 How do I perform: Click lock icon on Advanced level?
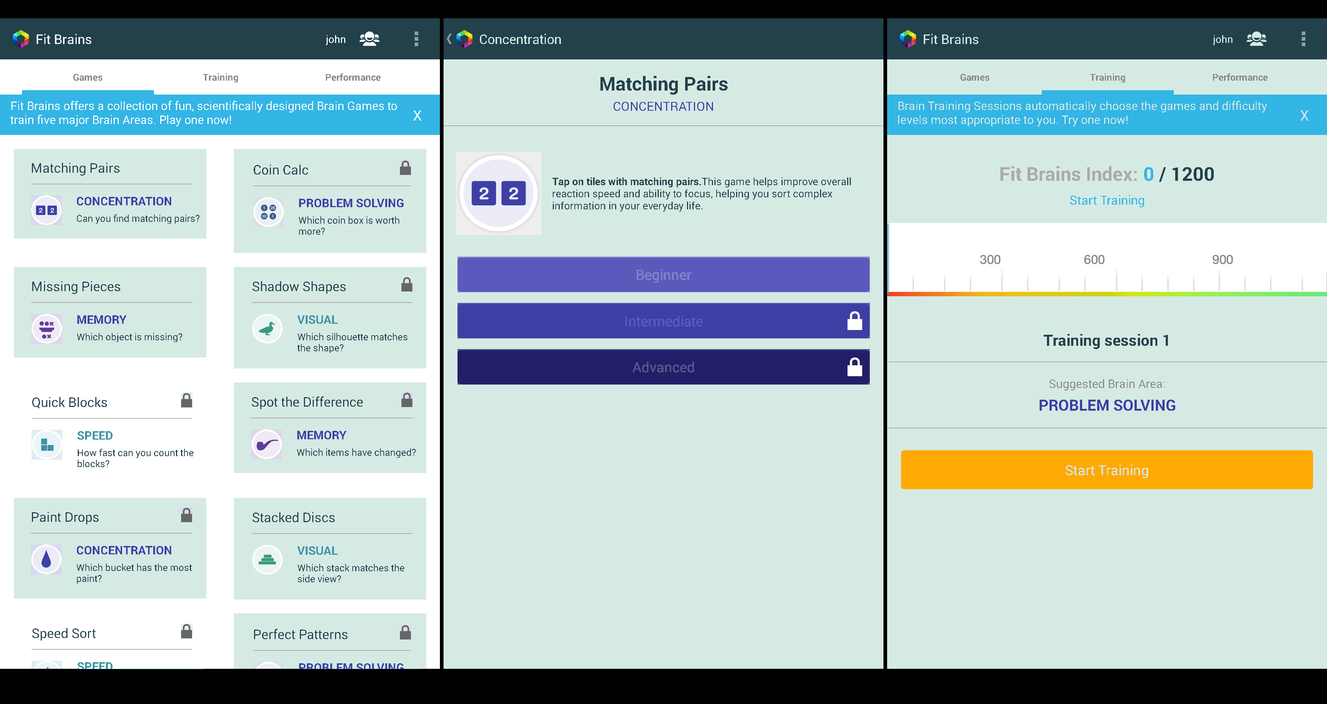pyautogui.click(x=854, y=367)
